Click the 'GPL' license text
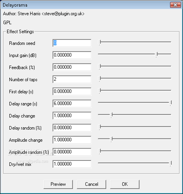Viewport: 183px width, 194px height. [x=7, y=23]
